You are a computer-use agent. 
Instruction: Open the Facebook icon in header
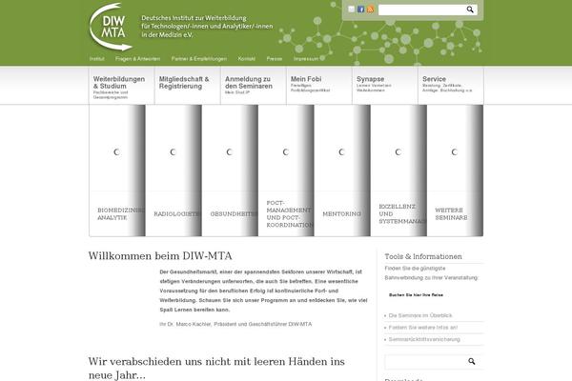click(360, 10)
